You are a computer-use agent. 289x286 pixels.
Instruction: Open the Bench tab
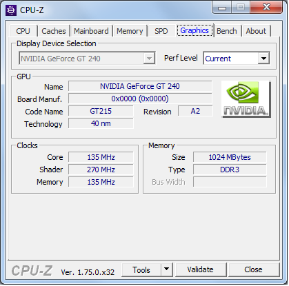pyautogui.click(x=227, y=31)
